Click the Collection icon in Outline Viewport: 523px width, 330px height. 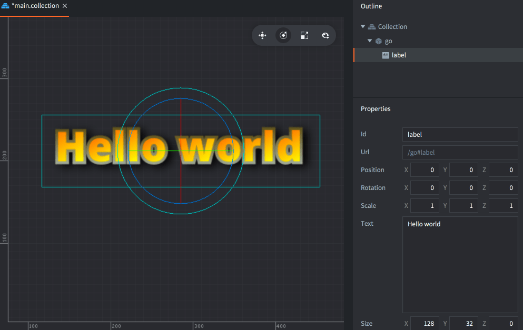372,27
